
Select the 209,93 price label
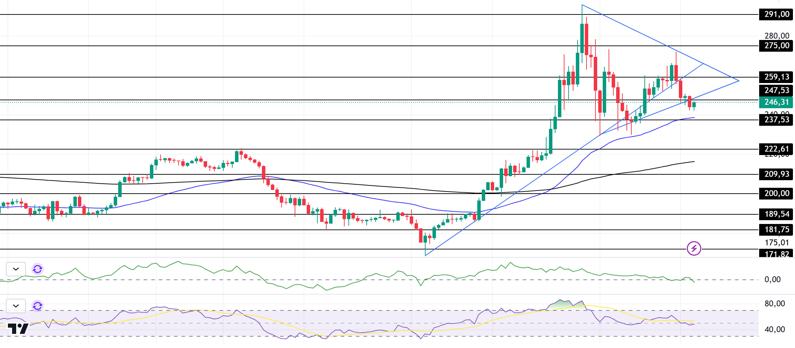tap(776, 174)
